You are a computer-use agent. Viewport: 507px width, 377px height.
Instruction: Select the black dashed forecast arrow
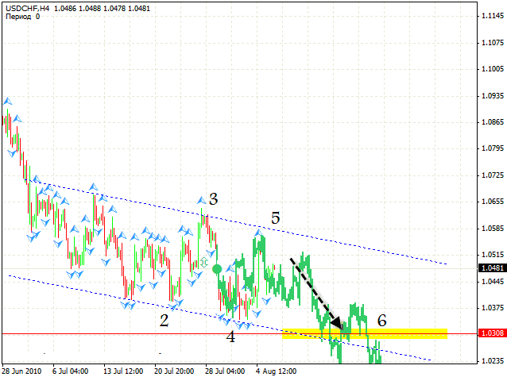[316, 294]
